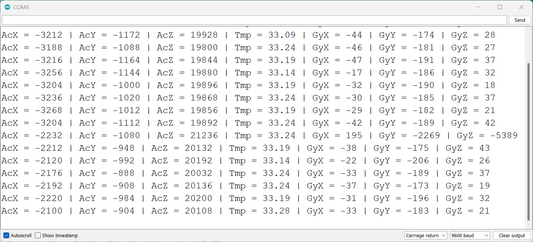Open the 9600 baud rate dropdown
This screenshot has width=533, height=242.
coord(470,235)
